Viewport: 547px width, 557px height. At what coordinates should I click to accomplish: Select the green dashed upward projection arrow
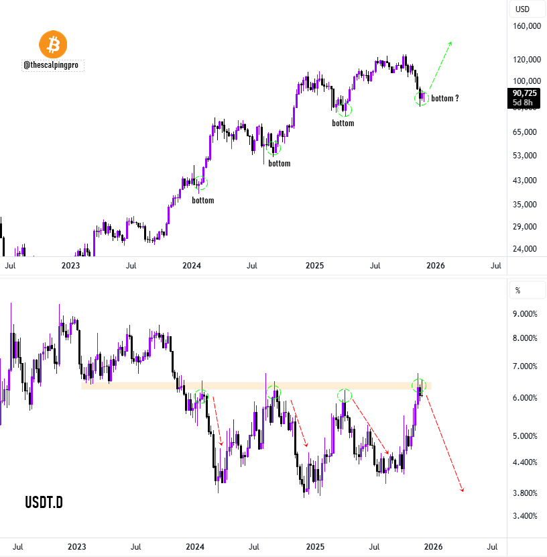tap(440, 66)
